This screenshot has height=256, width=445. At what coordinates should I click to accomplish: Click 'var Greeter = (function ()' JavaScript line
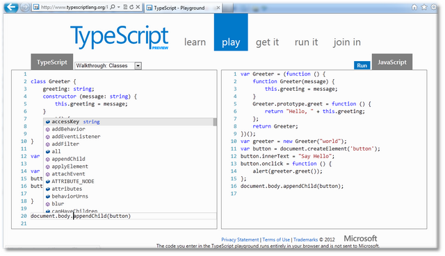tap(283, 74)
